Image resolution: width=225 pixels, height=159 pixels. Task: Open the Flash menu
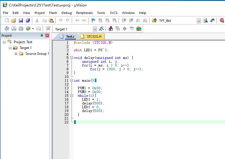click(x=53, y=13)
